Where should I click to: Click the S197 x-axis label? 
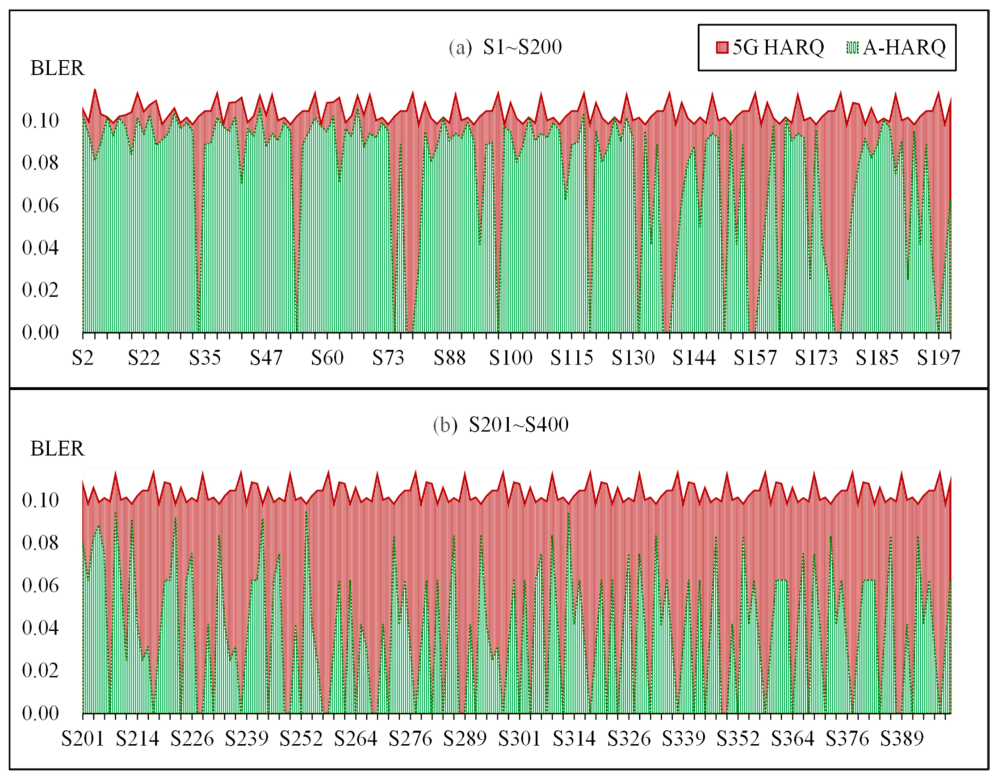(x=938, y=358)
